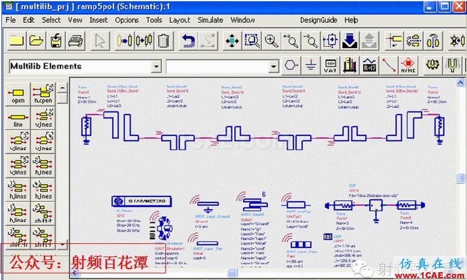Select the arrow pointer tool
The width and height of the screenshot is (467, 280).
click(100, 40)
